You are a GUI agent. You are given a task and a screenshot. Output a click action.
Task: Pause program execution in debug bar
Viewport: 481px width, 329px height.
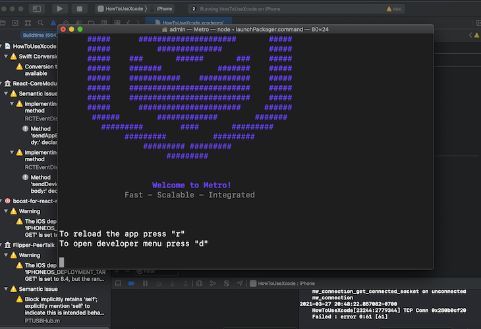[x=145, y=284]
